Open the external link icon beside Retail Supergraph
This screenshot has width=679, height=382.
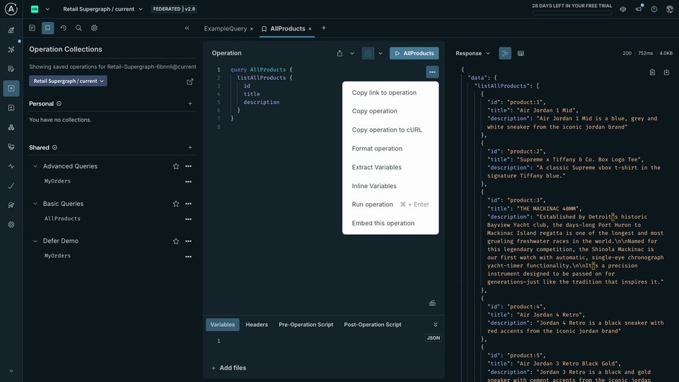point(190,81)
